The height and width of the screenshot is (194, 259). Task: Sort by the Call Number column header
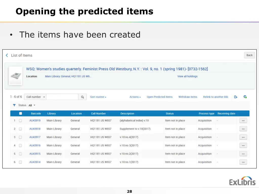(98, 113)
